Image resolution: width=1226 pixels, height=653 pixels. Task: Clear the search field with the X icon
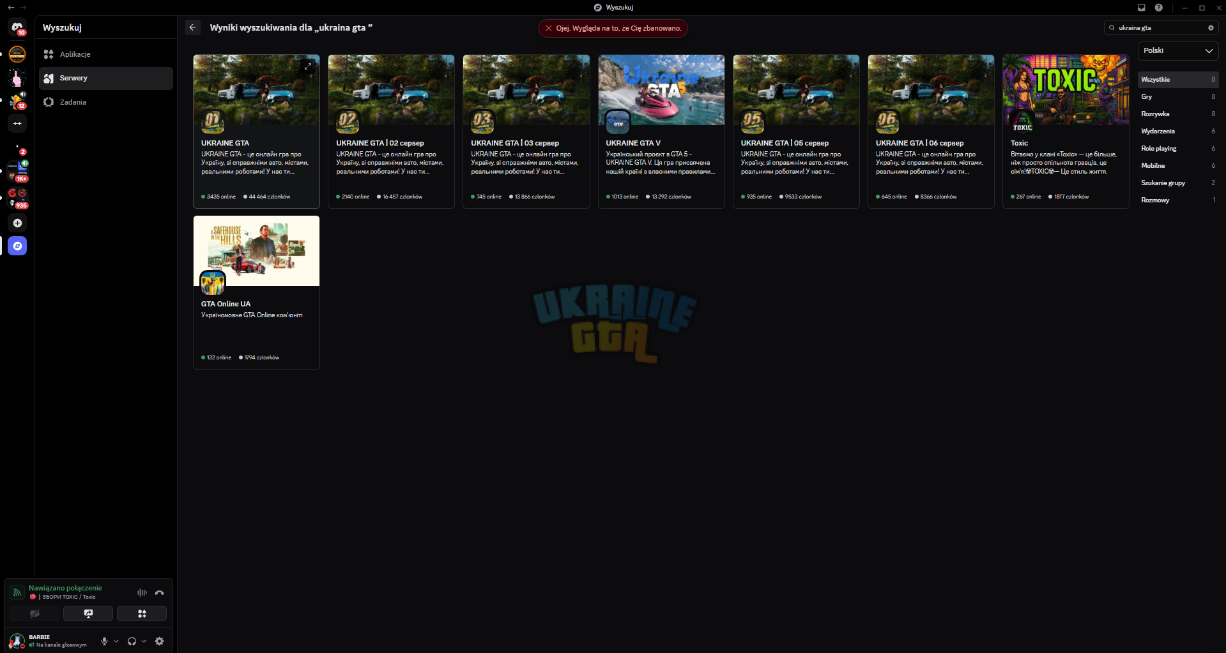1211,27
